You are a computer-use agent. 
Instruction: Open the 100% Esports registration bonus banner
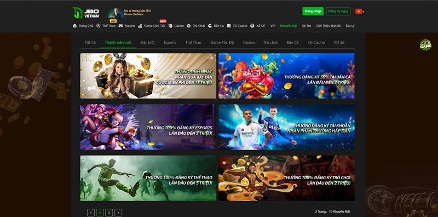coord(148,127)
